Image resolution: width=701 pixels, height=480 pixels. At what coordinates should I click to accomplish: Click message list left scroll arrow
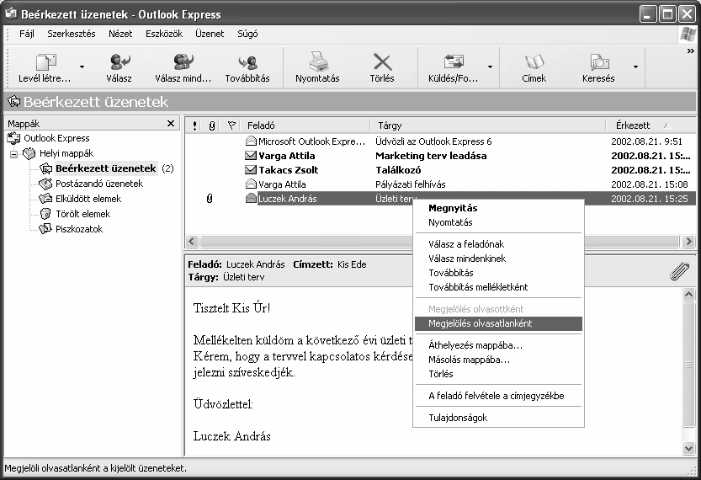point(192,242)
